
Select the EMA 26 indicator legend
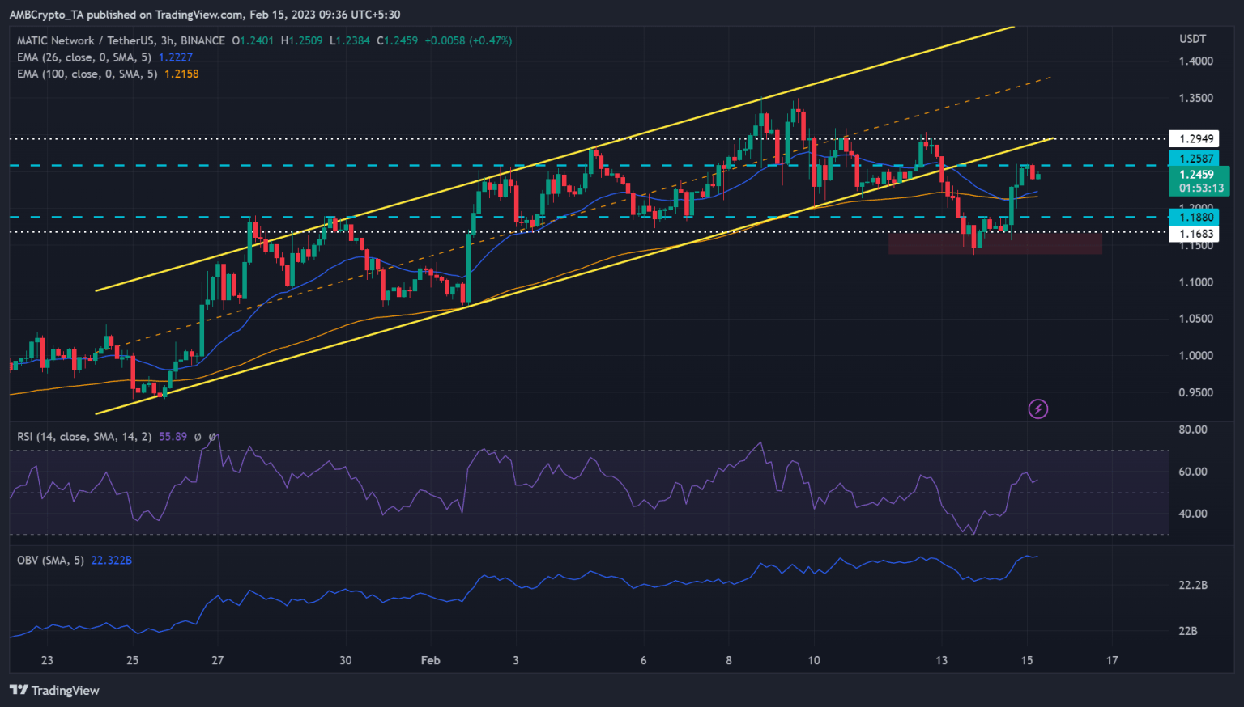84,57
